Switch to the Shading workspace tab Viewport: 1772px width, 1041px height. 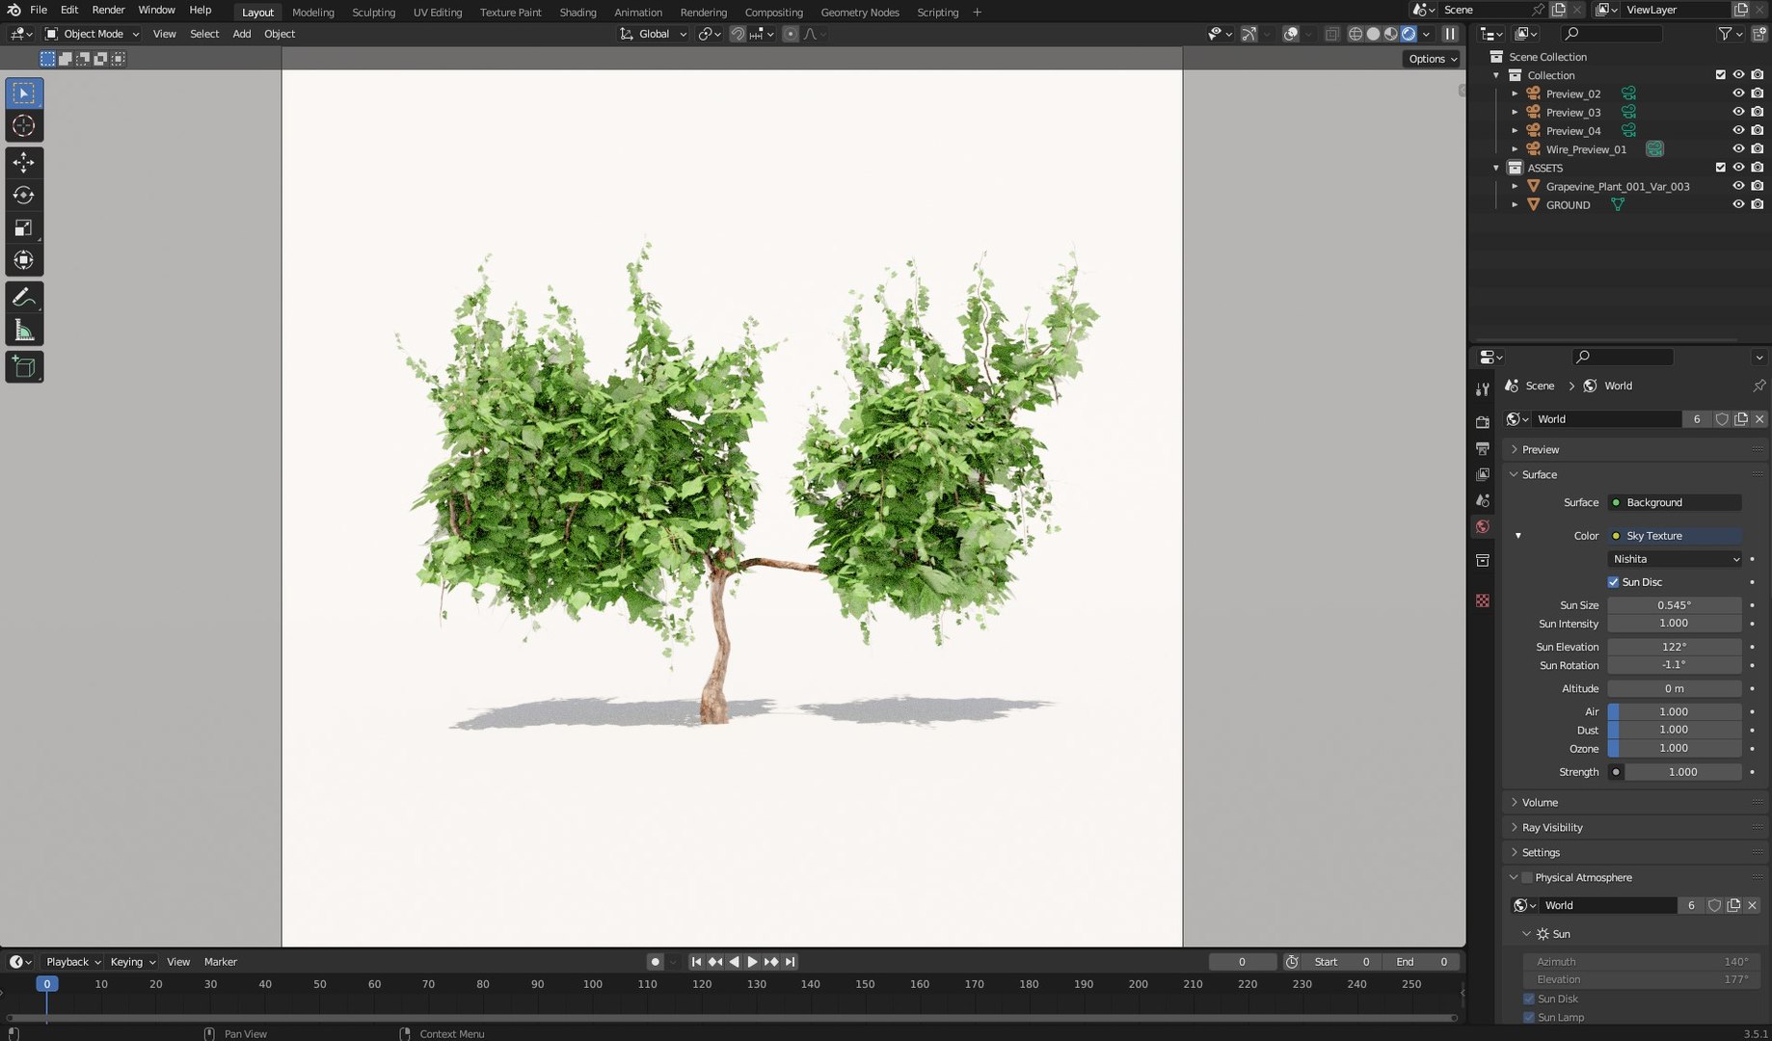coord(577,13)
